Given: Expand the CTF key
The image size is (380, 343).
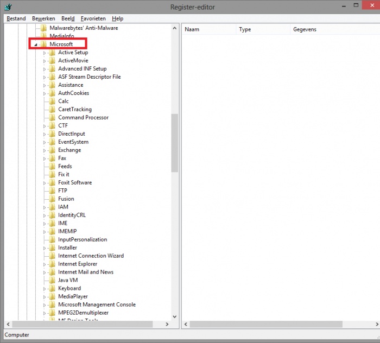Looking at the screenshot, I should pos(45,126).
